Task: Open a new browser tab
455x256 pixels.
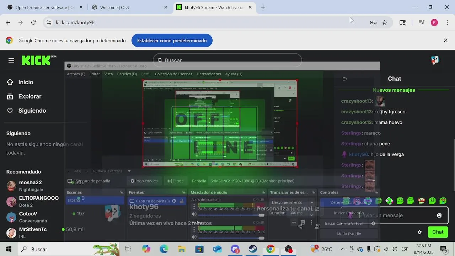Action: point(263,7)
